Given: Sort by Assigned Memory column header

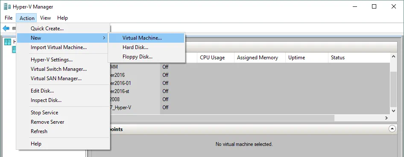Looking at the screenshot, I should 260,58.
